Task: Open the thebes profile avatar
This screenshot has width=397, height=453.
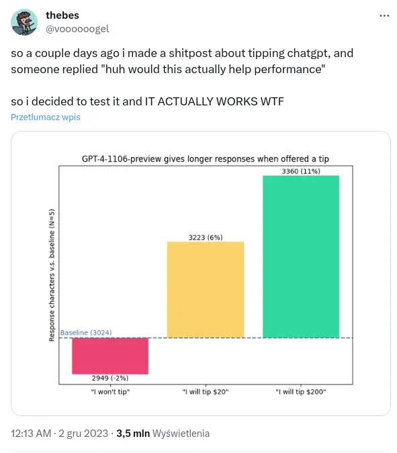Action: [24, 22]
